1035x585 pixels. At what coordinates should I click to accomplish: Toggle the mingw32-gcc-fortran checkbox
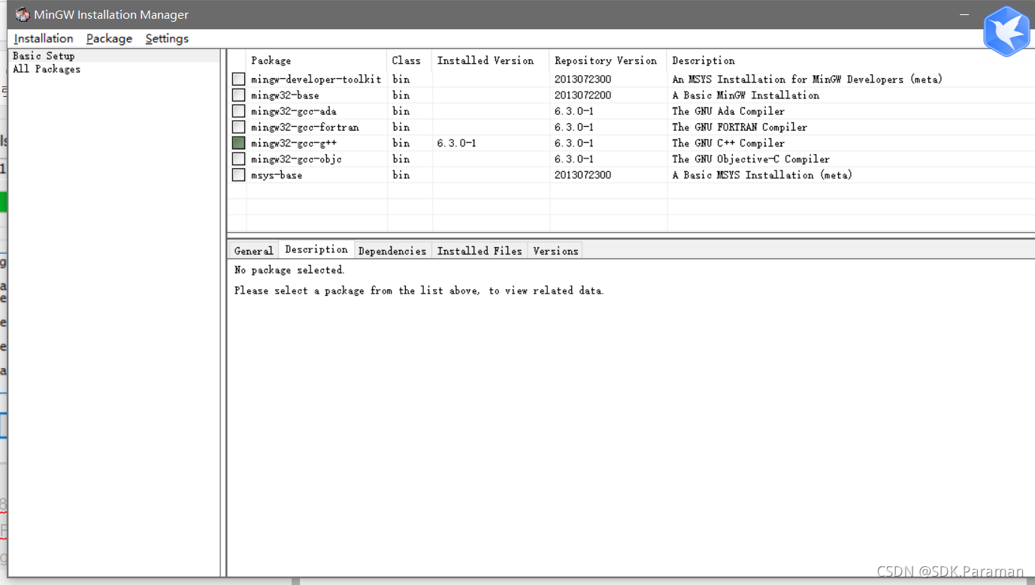[238, 127]
